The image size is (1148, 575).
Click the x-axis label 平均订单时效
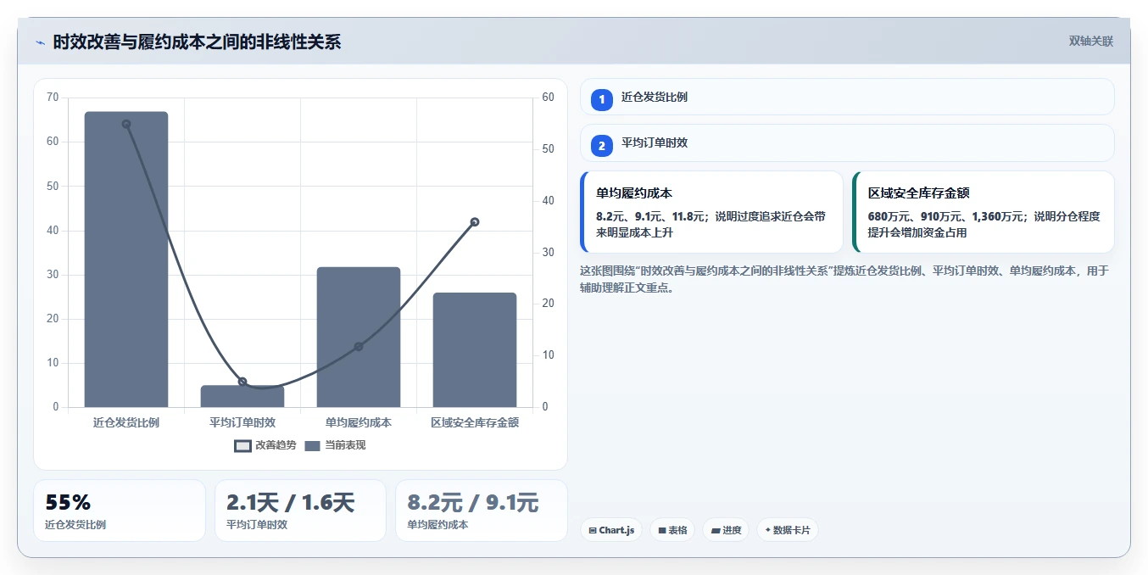pyautogui.click(x=242, y=421)
